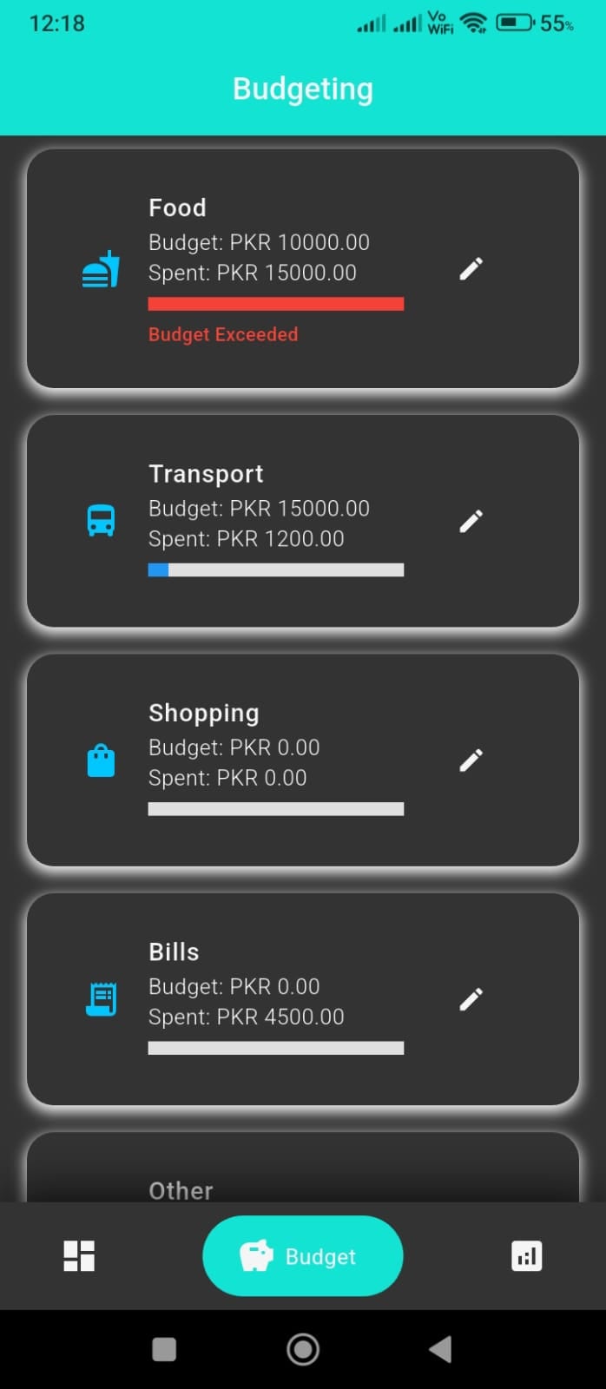Tap the Transport pencil edit icon
Viewport: 606px width, 1389px height.
coord(471,521)
